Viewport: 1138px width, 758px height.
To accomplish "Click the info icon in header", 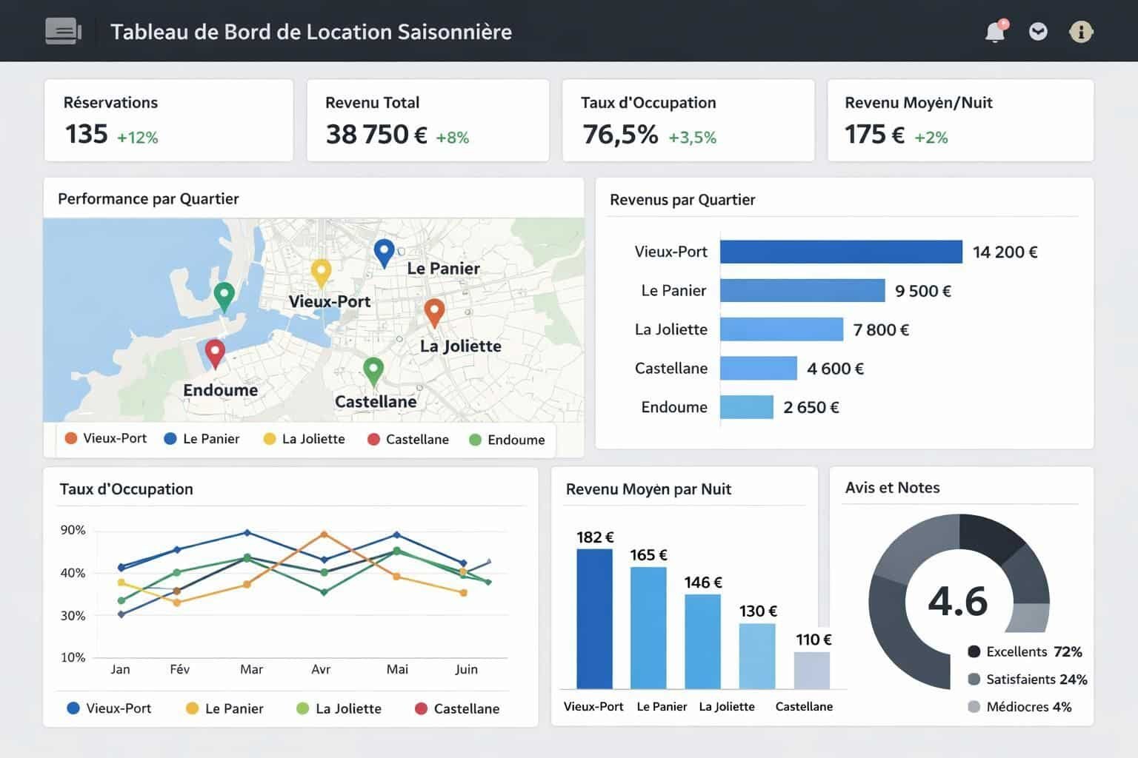I will click(x=1081, y=32).
